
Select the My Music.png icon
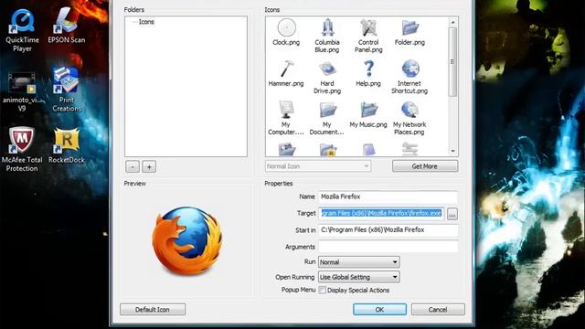(x=368, y=114)
